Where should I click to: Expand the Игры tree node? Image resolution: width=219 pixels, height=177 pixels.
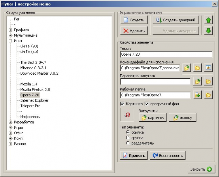pyautogui.click(x=10, y=128)
